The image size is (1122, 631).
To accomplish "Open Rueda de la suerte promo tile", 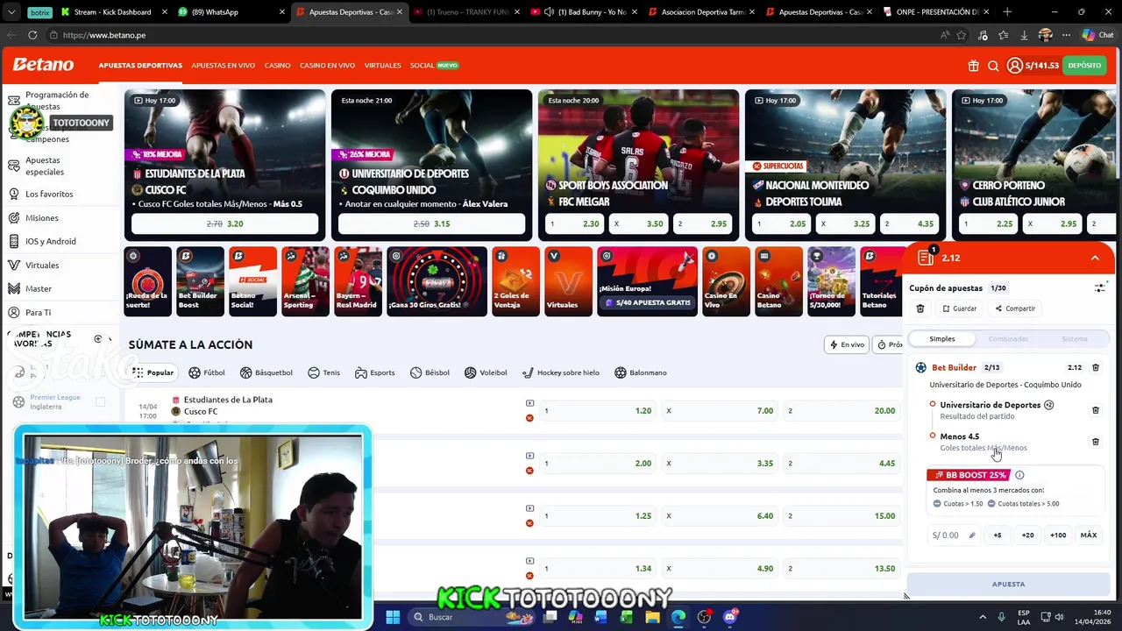I will click(147, 280).
